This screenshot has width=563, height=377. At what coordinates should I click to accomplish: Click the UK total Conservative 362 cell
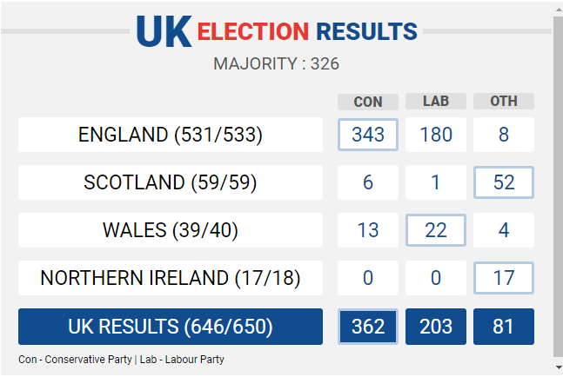(368, 327)
